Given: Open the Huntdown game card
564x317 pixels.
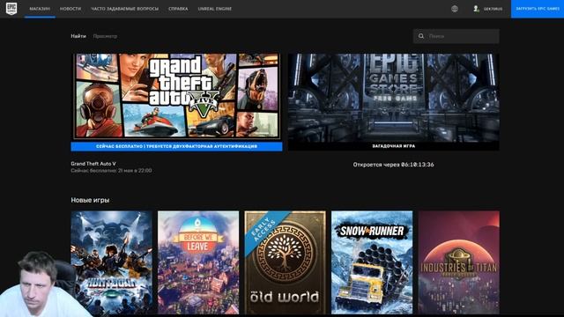Looking at the screenshot, I should [112, 262].
